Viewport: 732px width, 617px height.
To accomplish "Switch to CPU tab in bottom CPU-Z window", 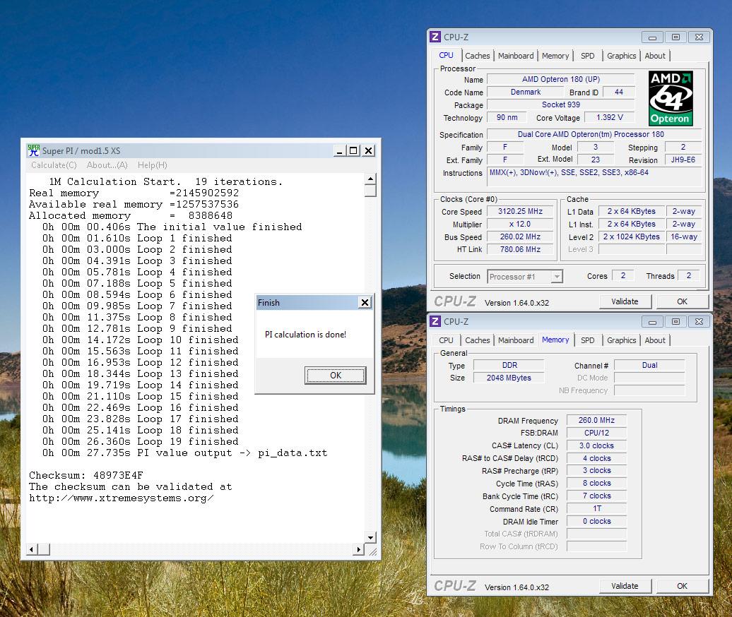I will 446,340.
